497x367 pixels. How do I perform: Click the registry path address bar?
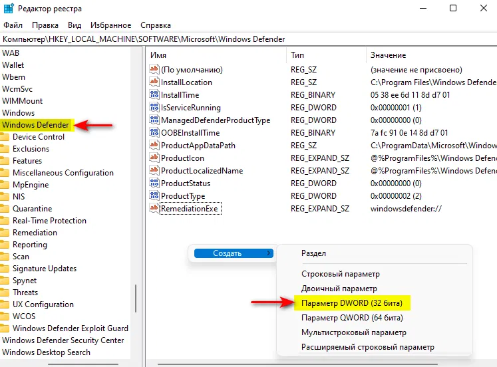[x=249, y=39]
